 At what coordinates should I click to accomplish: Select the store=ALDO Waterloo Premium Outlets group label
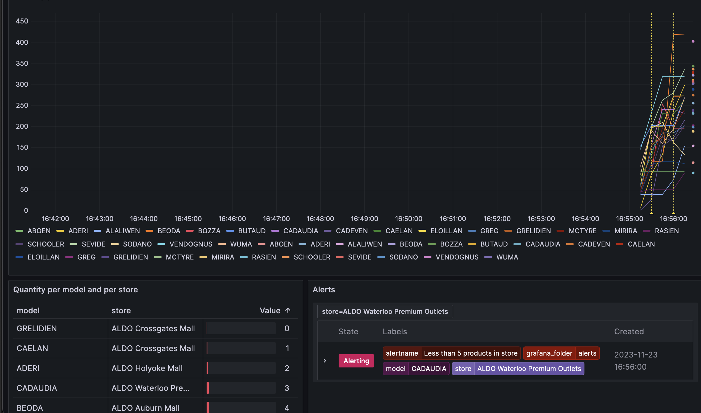click(x=385, y=311)
